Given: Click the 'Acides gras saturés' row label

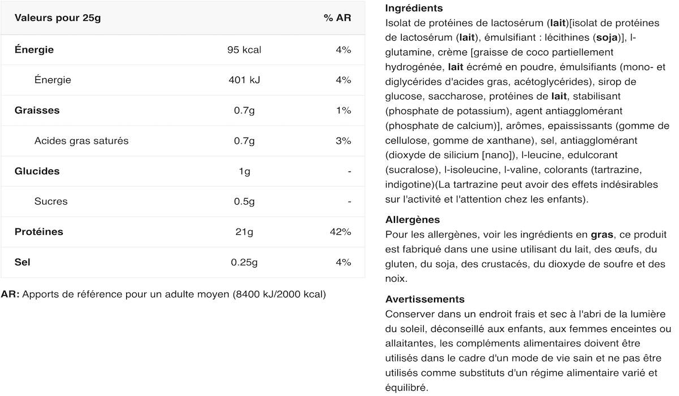Looking at the screenshot, I should 81,141.
